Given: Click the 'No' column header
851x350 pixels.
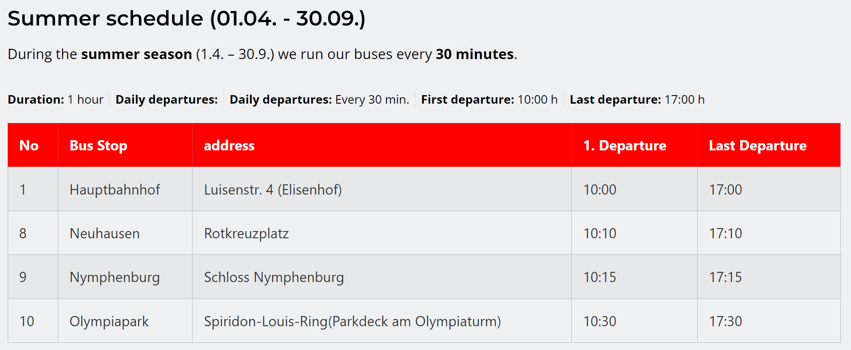Looking at the screenshot, I should [x=29, y=146].
